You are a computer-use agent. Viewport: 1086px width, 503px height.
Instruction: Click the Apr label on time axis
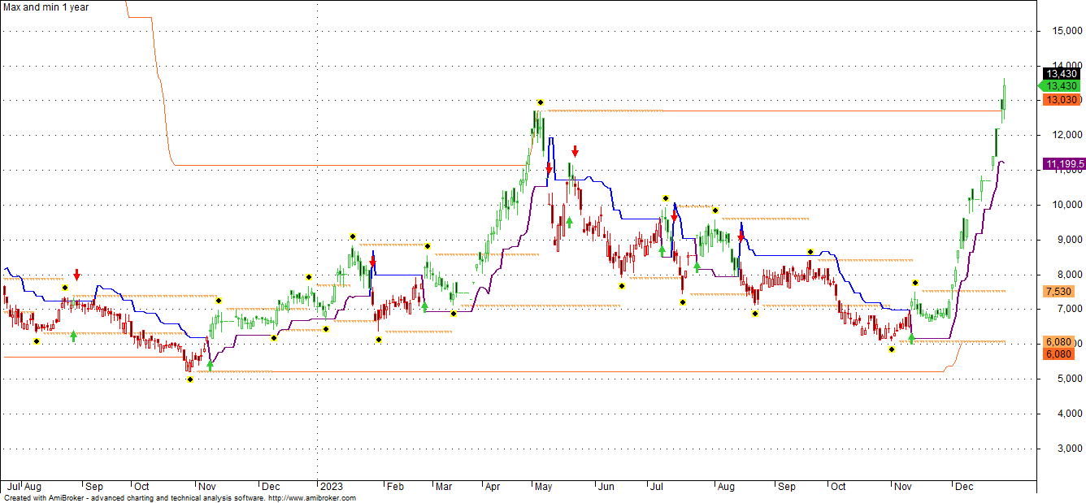coord(493,487)
